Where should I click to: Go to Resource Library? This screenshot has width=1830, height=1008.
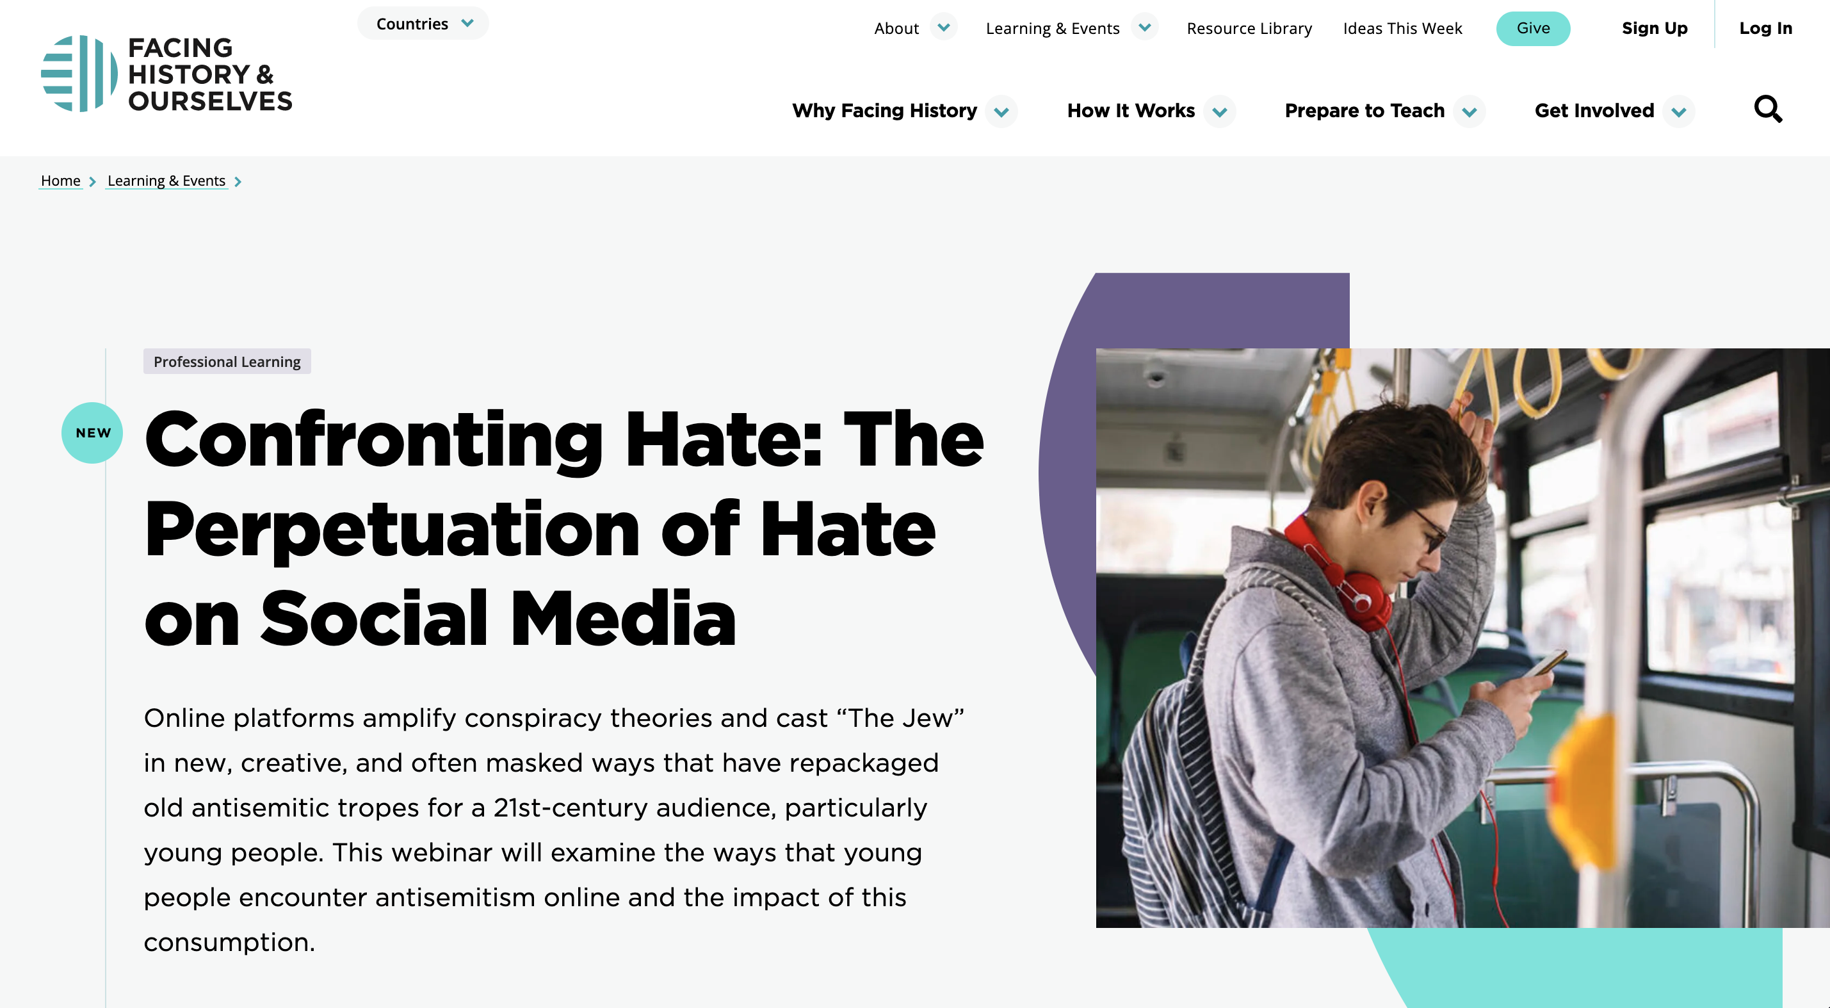tap(1249, 28)
